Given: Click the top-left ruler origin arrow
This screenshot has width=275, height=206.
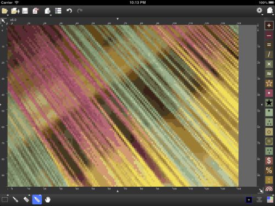Looking at the screenshot, I should click(x=3, y=21).
